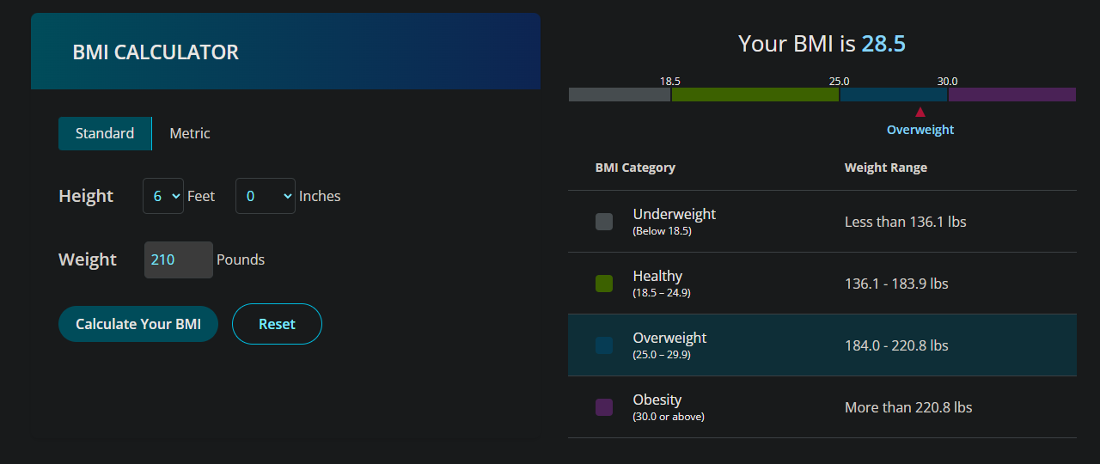Open the Inches height dropdown

pyautogui.click(x=266, y=196)
